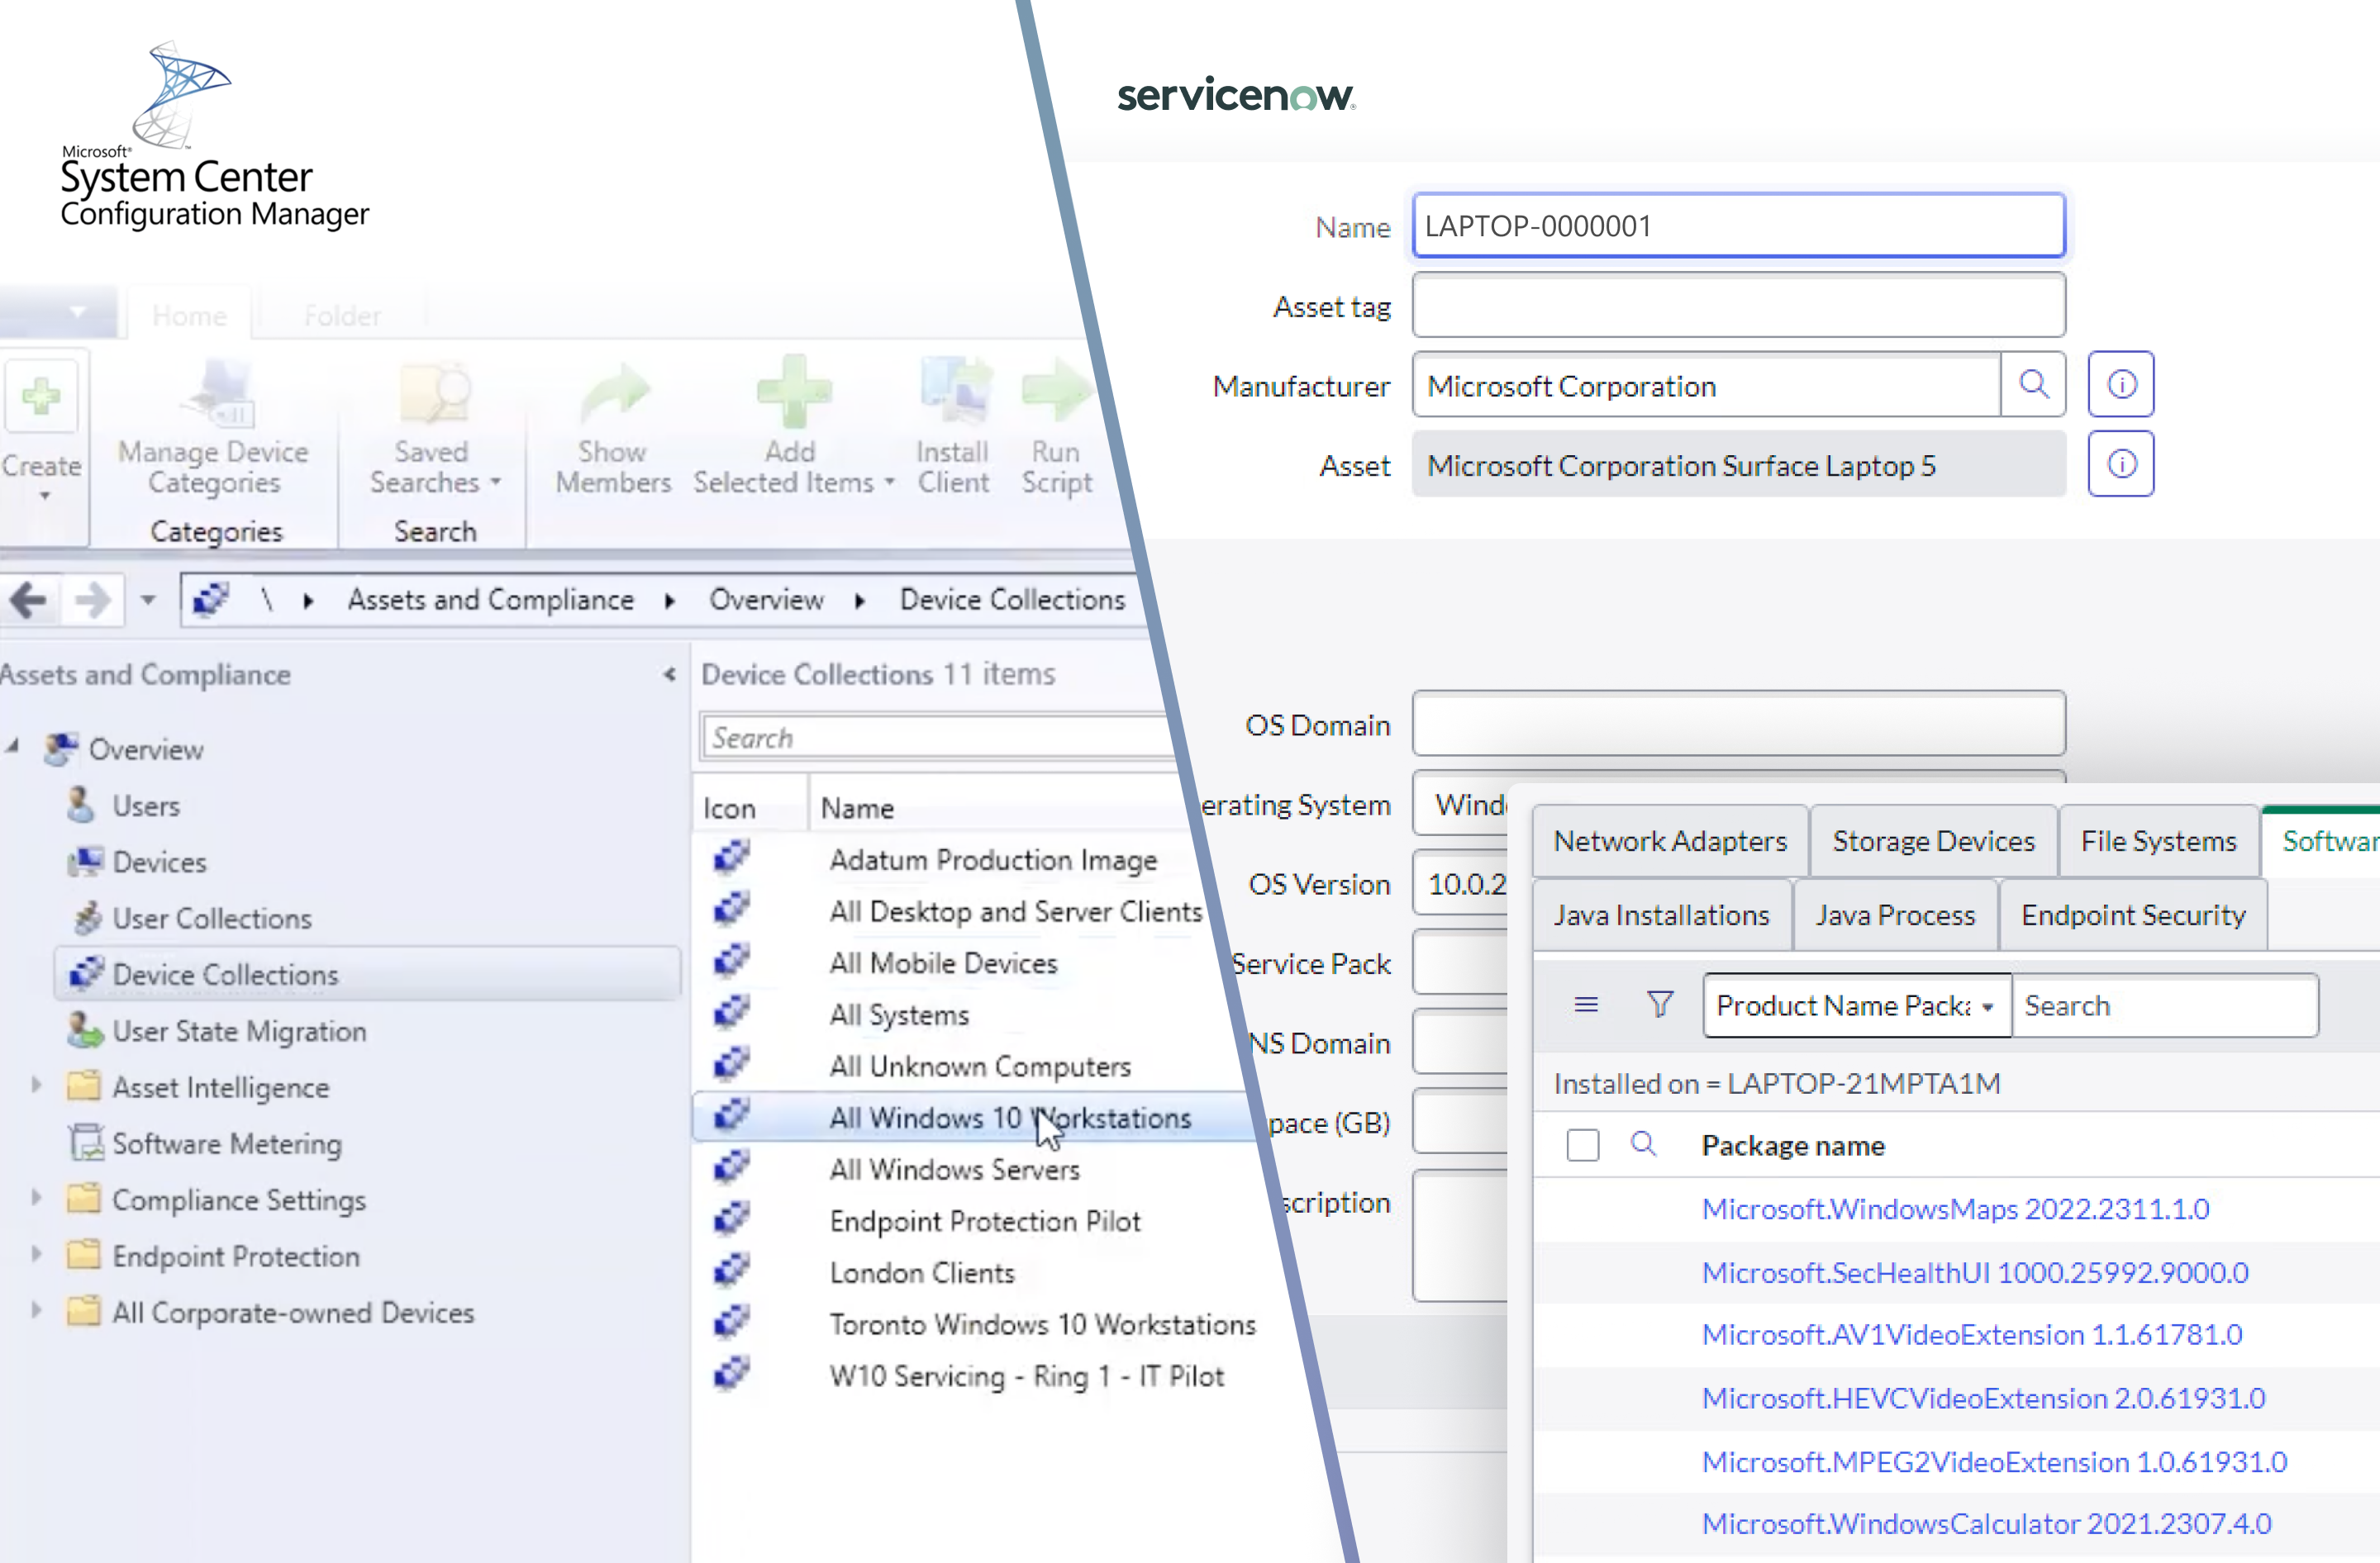Open the list hamburger menu icon
This screenshot has width=2380, height=1563.
pyautogui.click(x=1586, y=1005)
